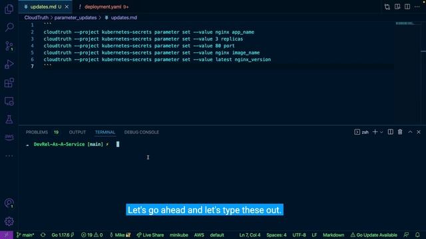The image size is (426, 239).
Task: Open the AWS Toolkit view
Action: pos(9,137)
